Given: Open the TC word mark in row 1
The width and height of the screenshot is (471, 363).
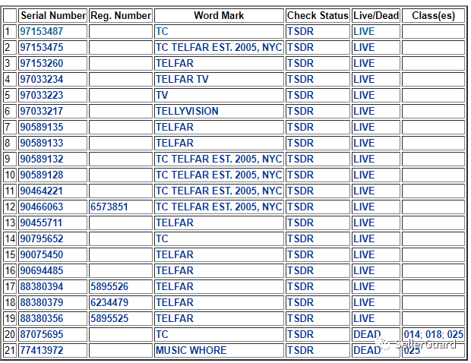Looking at the screenshot, I should (x=162, y=32).
